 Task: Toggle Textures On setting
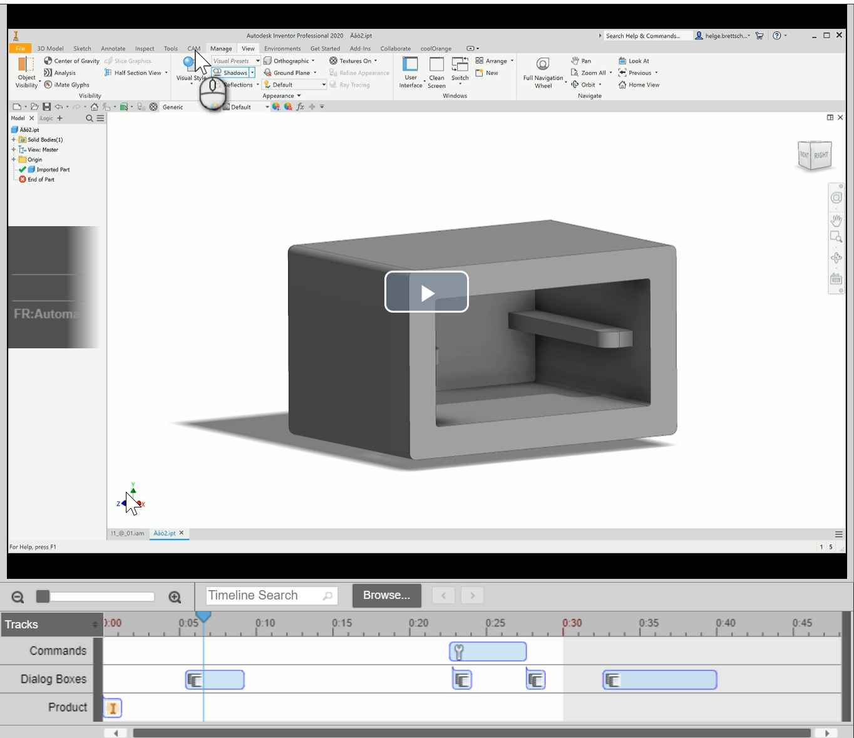pyautogui.click(x=354, y=61)
